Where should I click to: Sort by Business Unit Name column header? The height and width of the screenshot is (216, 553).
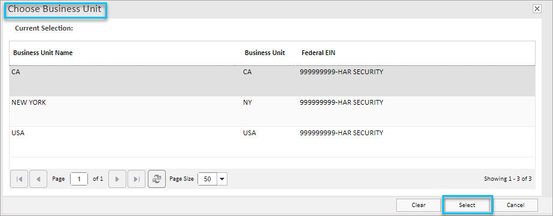click(43, 53)
